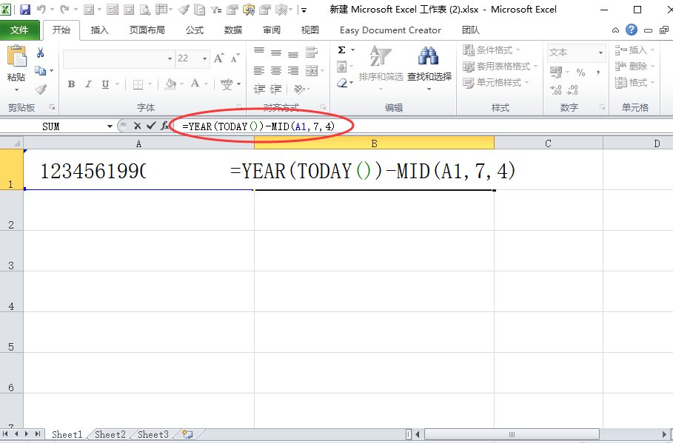673x443 pixels.
Task: Open the Excel Help question mark
Action: [x=631, y=30]
